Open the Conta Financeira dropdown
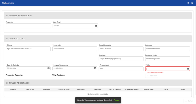Screen dimensions: 196x104 (x=121, y=49)
